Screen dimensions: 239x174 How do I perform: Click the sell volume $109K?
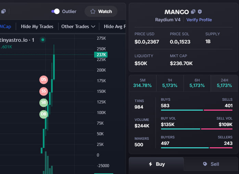pyautogui.click(x=226, y=125)
